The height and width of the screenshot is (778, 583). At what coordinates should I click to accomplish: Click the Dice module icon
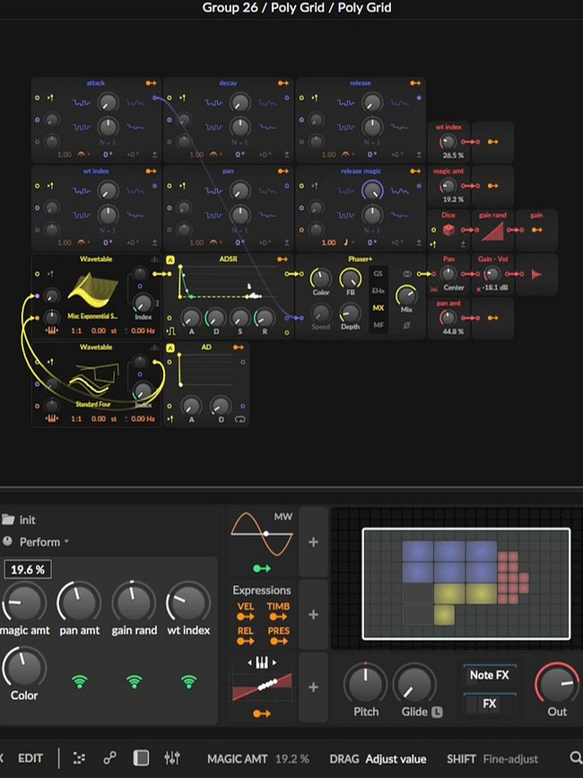click(x=447, y=232)
